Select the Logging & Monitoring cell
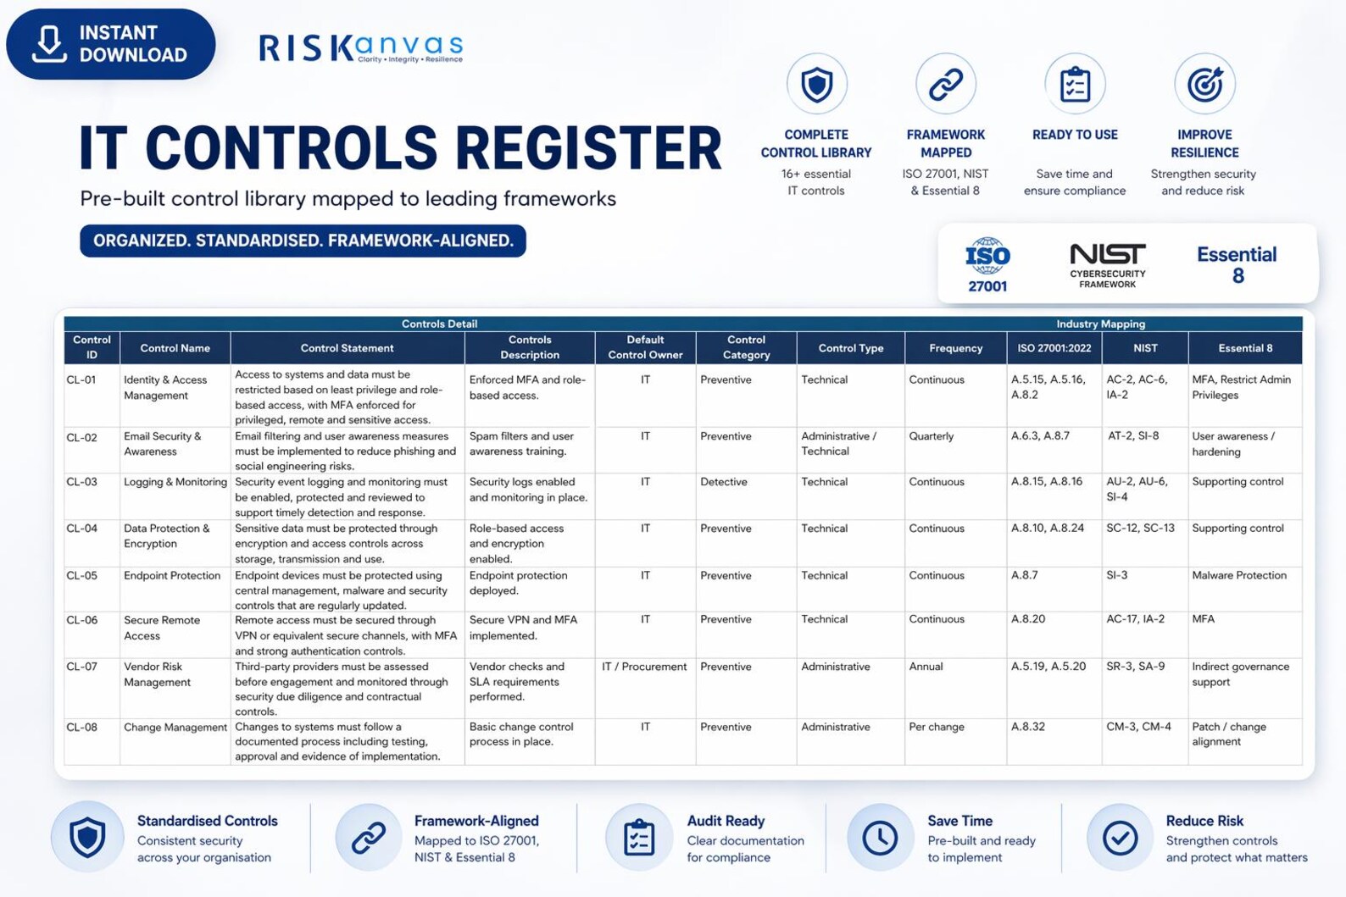 click(x=175, y=496)
